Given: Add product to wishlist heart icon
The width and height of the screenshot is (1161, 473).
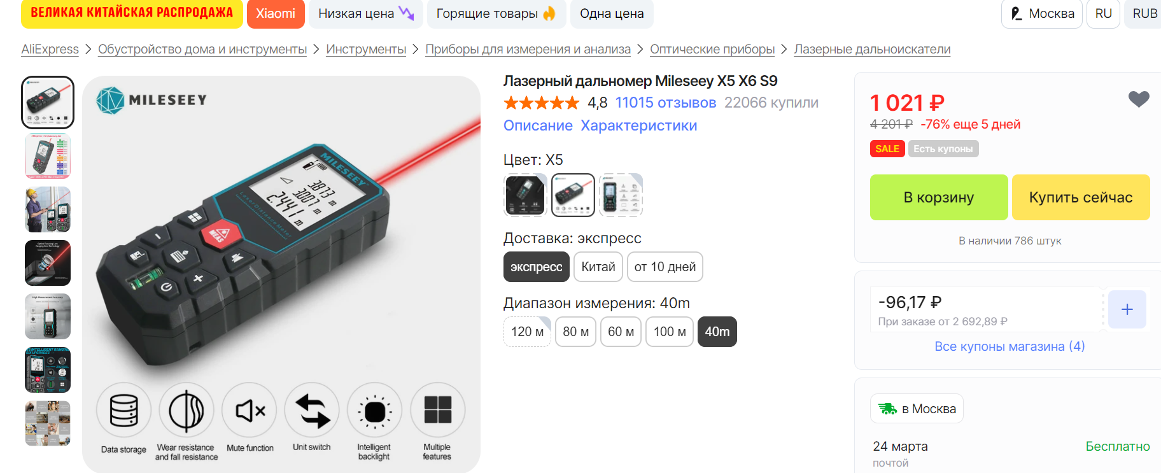Looking at the screenshot, I should (1139, 99).
